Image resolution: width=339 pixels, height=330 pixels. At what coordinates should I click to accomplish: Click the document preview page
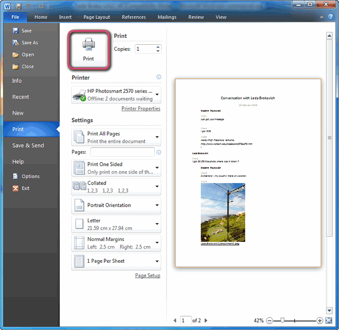[248, 173]
